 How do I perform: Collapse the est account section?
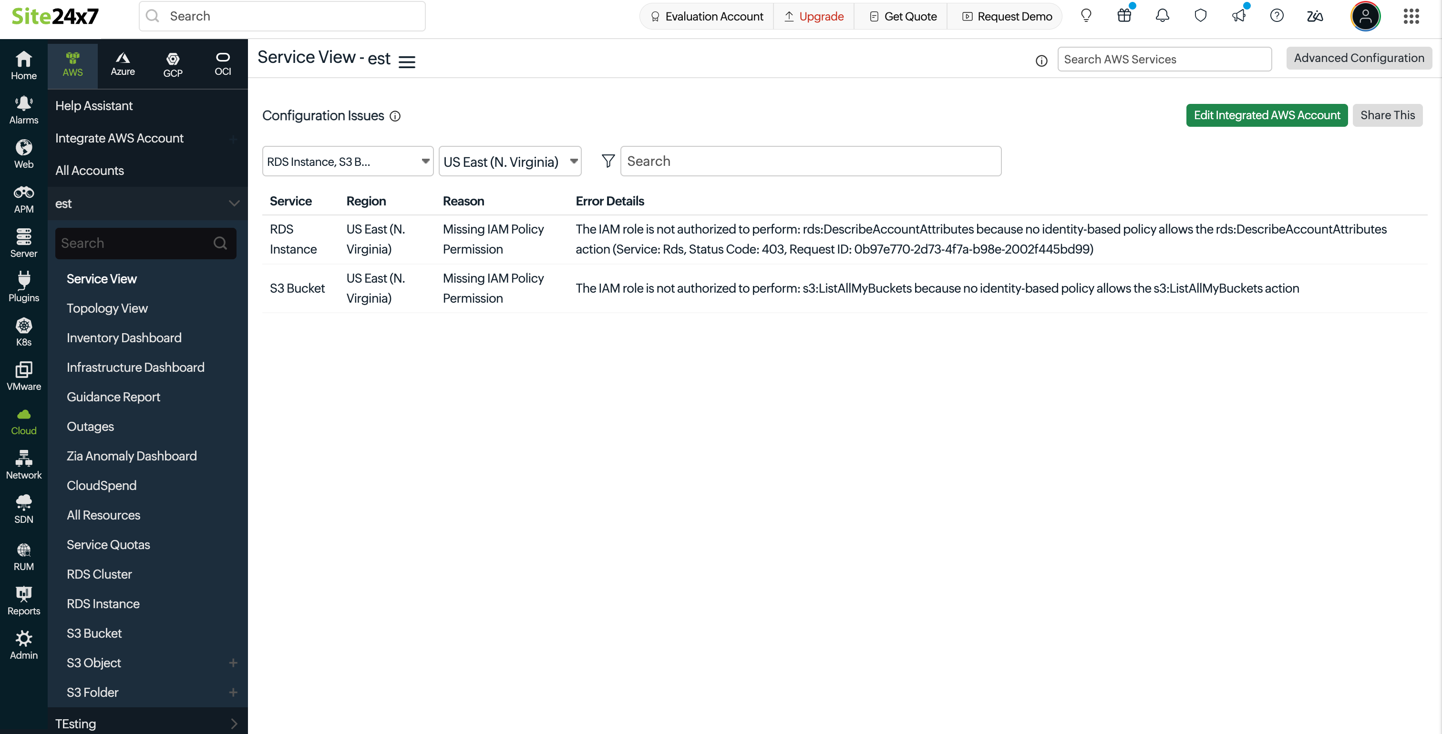234,203
